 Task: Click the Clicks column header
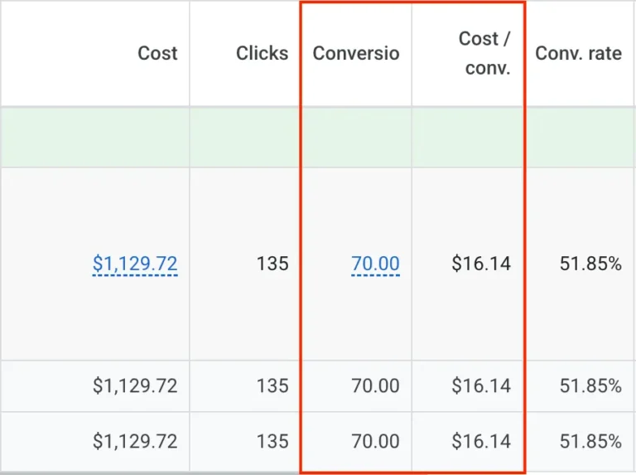click(x=262, y=53)
